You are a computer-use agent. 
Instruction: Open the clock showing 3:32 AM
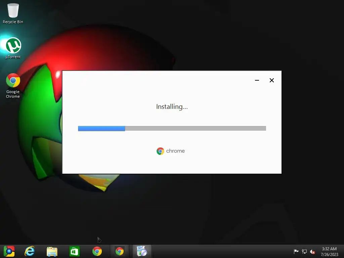point(329,252)
